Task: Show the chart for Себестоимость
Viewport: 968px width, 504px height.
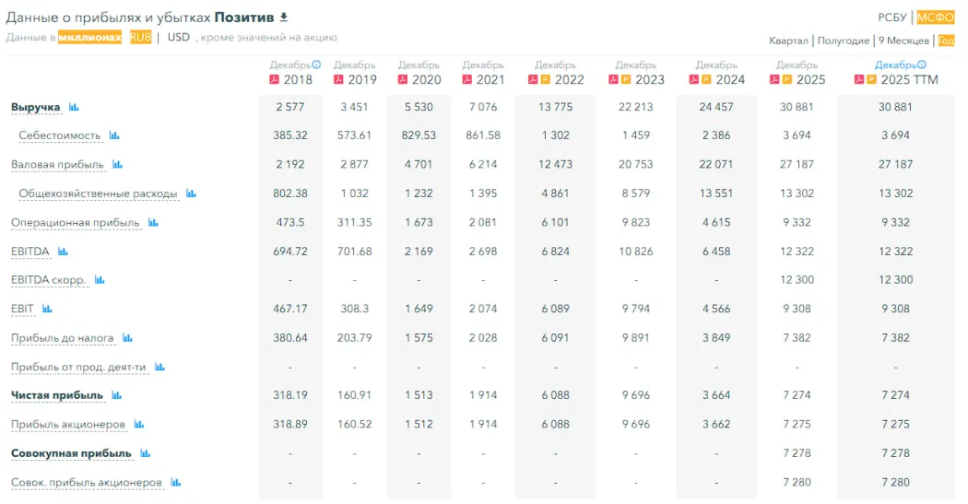Action: 114,136
